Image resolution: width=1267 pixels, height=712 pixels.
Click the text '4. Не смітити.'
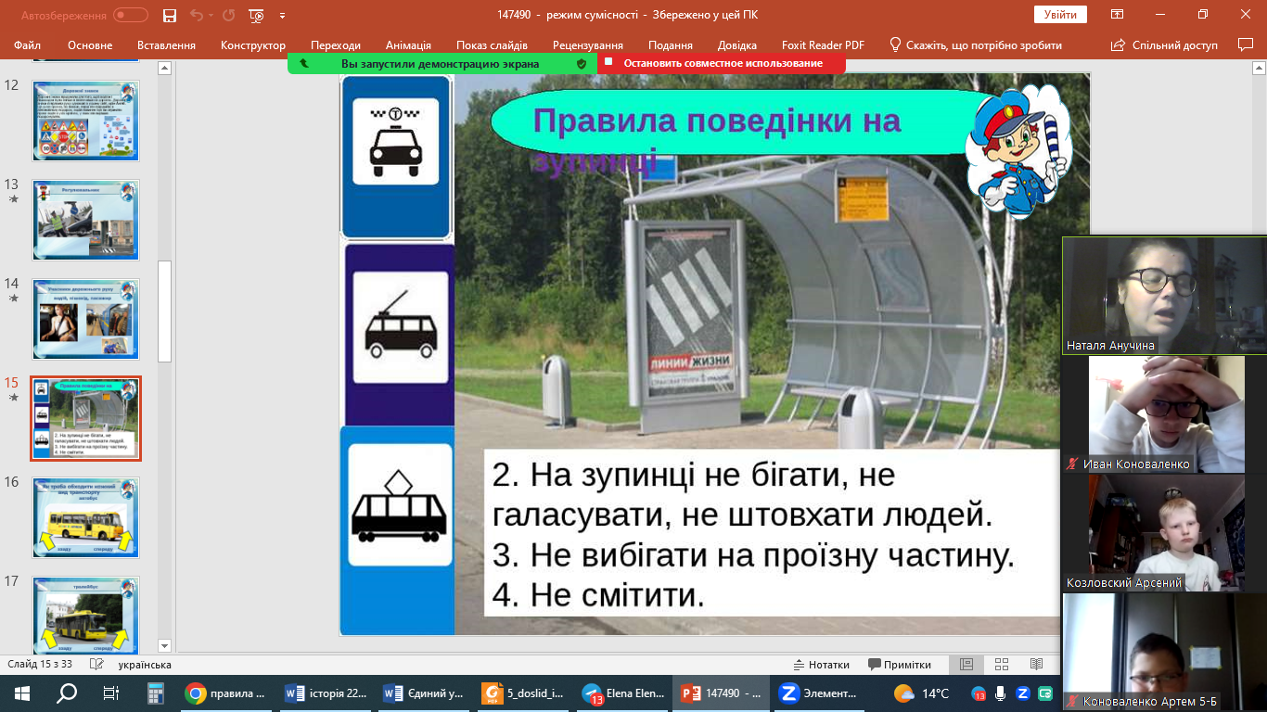point(598,595)
